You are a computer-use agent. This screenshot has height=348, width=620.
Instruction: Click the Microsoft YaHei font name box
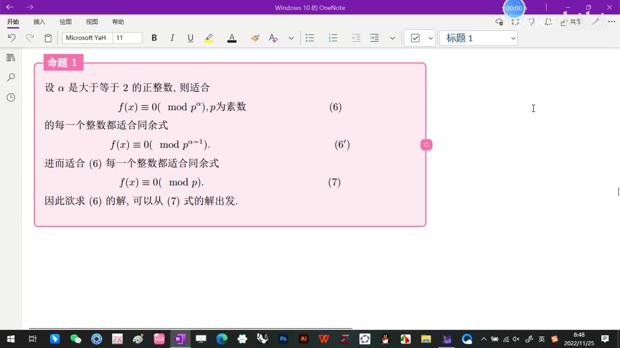click(87, 38)
